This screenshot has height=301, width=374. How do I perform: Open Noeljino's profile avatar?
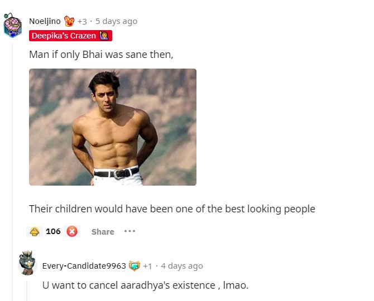pos(12,26)
